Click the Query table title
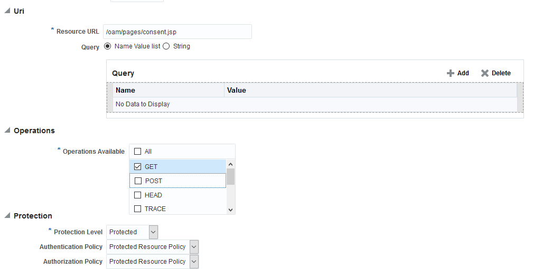533x269 pixels. (x=123, y=73)
